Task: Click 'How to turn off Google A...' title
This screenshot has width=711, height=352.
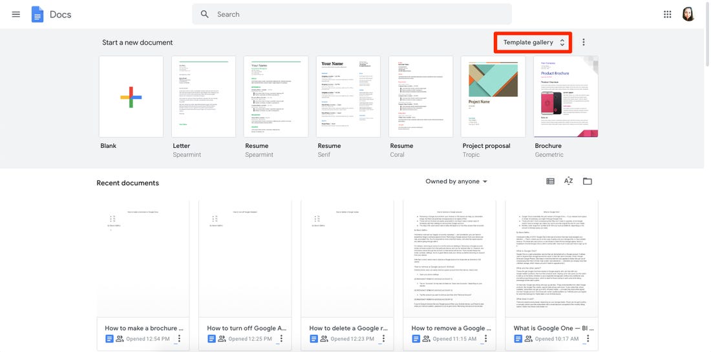Action: (x=247, y=328)
